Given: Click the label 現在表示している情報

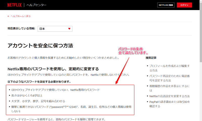Looking at the screenshot, I should coord(21,28).
